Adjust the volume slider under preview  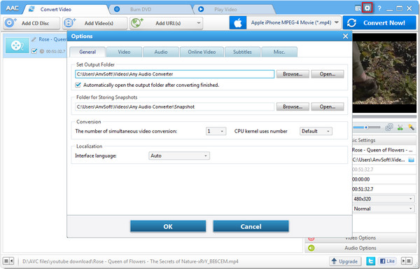(x=366, y=127)
